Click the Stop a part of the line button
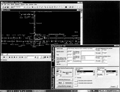The image size is (120, 92). pyautogui.click(x=67, y=73)
